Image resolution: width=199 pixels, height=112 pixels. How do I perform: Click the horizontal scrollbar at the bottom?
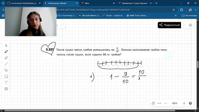90,111
